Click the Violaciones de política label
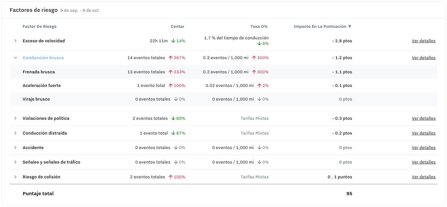This screenshot has height=207, width=447. pyautogui.click(x=46, y=118)
